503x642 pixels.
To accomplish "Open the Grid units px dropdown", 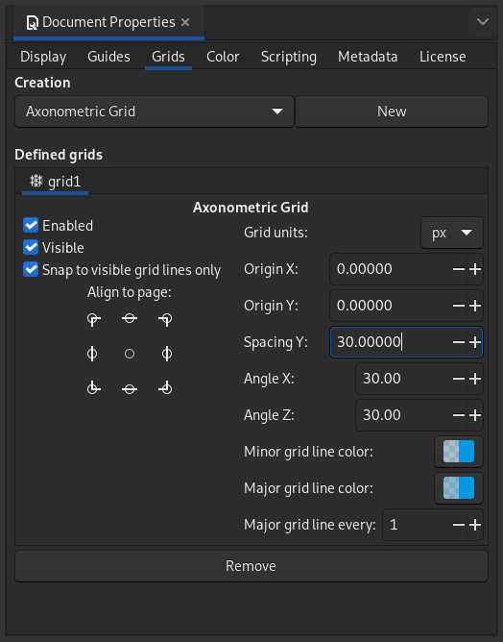I will [452, 233].
